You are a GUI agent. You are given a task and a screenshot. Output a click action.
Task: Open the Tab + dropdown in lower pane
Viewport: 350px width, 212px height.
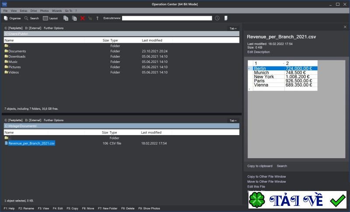233,120
